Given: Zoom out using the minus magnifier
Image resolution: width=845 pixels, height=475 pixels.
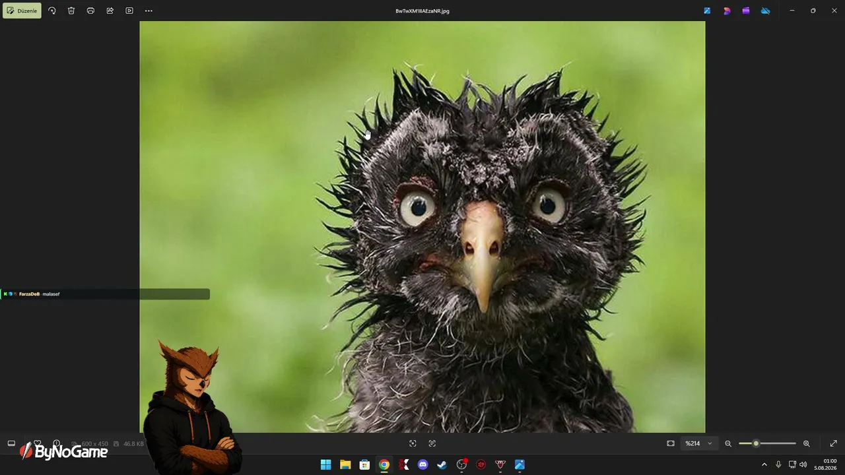Looking at the screenshot, I should point(728,443).
